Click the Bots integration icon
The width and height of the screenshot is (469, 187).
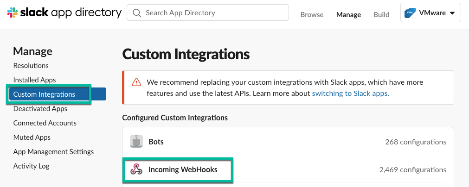(136, 142)
